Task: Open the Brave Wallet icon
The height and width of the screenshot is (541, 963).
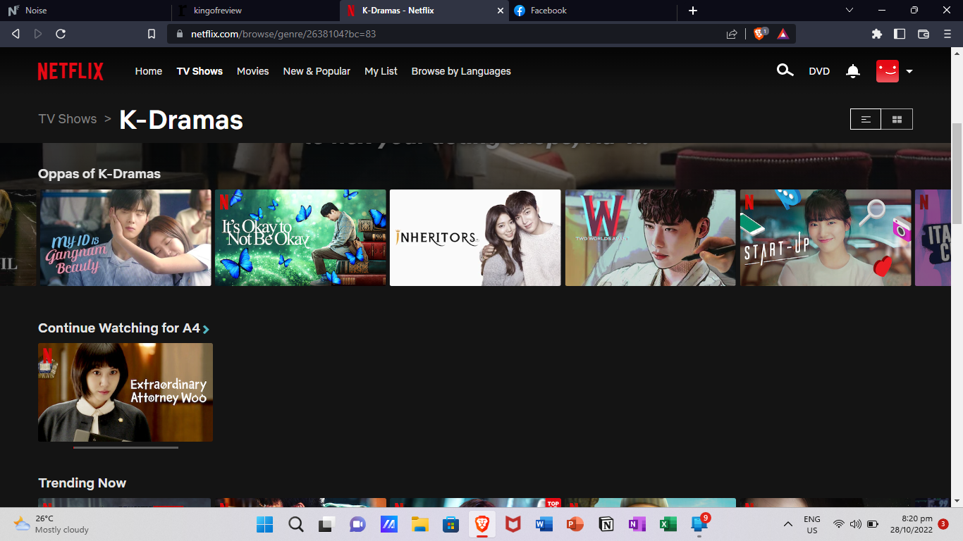Action: [924, 34]
